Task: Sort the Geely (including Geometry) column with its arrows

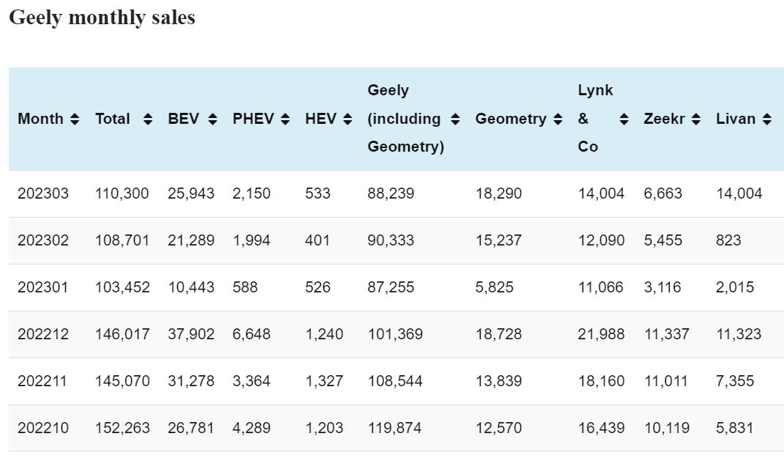Action: point(455,119)
